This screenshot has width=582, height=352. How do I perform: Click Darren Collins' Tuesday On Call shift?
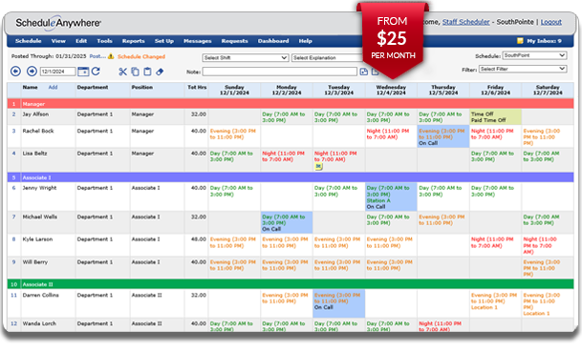(338, 303)
